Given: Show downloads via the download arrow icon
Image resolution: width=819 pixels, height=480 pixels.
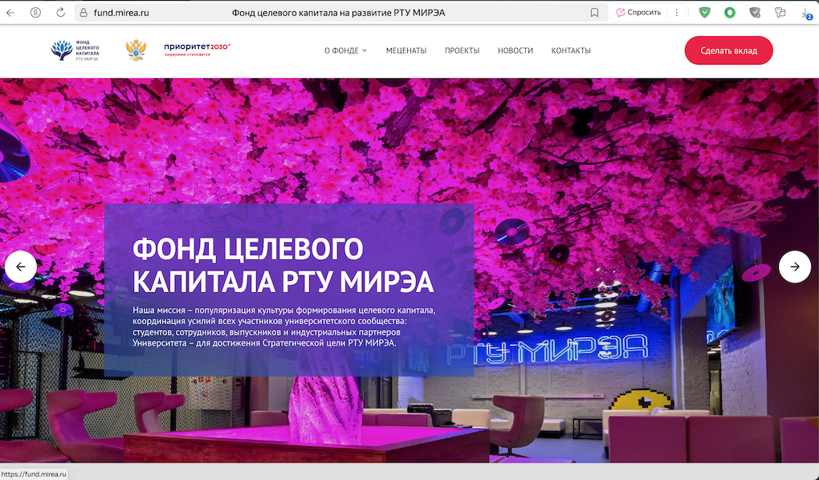Looking at the screenshot, I should click(806, 13).
